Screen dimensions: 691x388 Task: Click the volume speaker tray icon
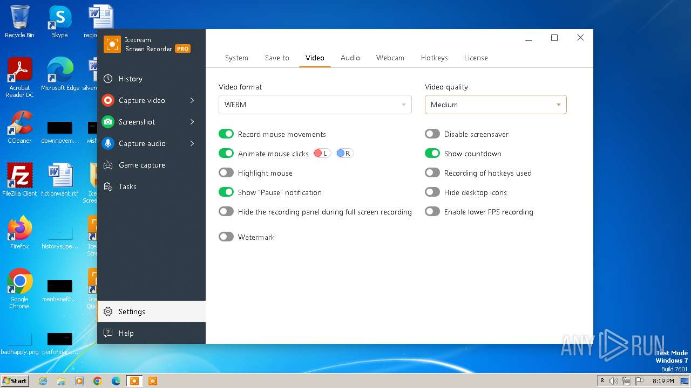point(614,381)
